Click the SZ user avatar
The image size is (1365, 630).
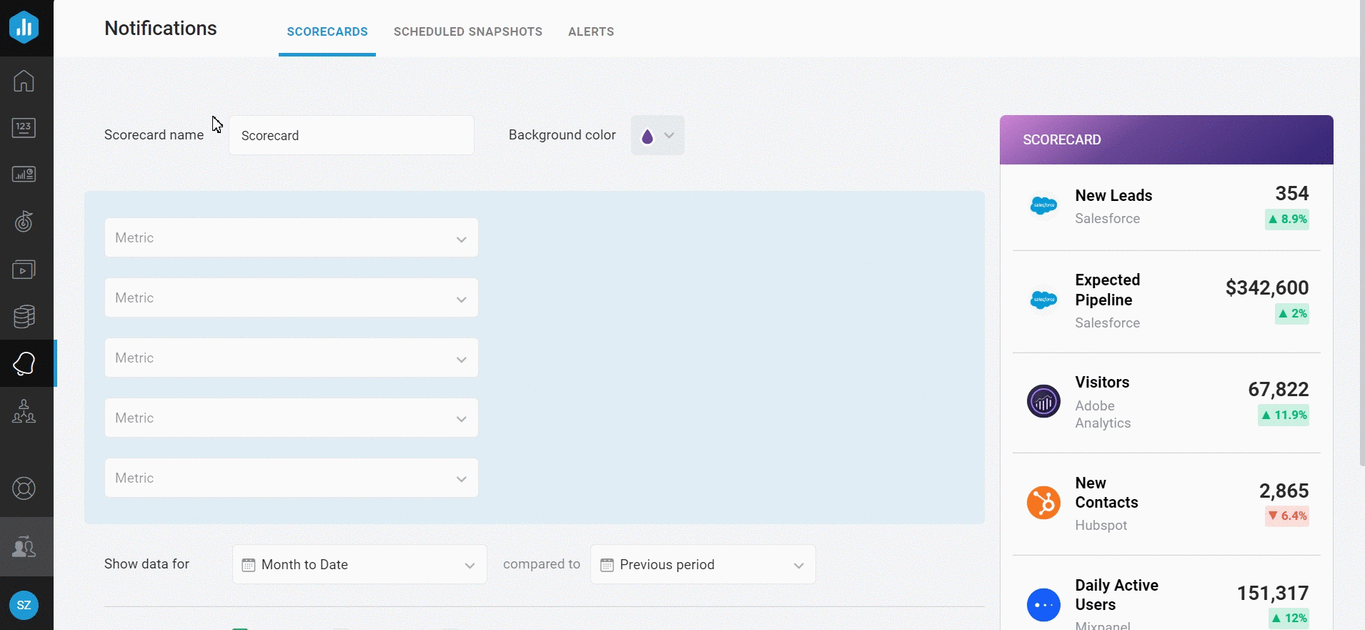point(24,605)
